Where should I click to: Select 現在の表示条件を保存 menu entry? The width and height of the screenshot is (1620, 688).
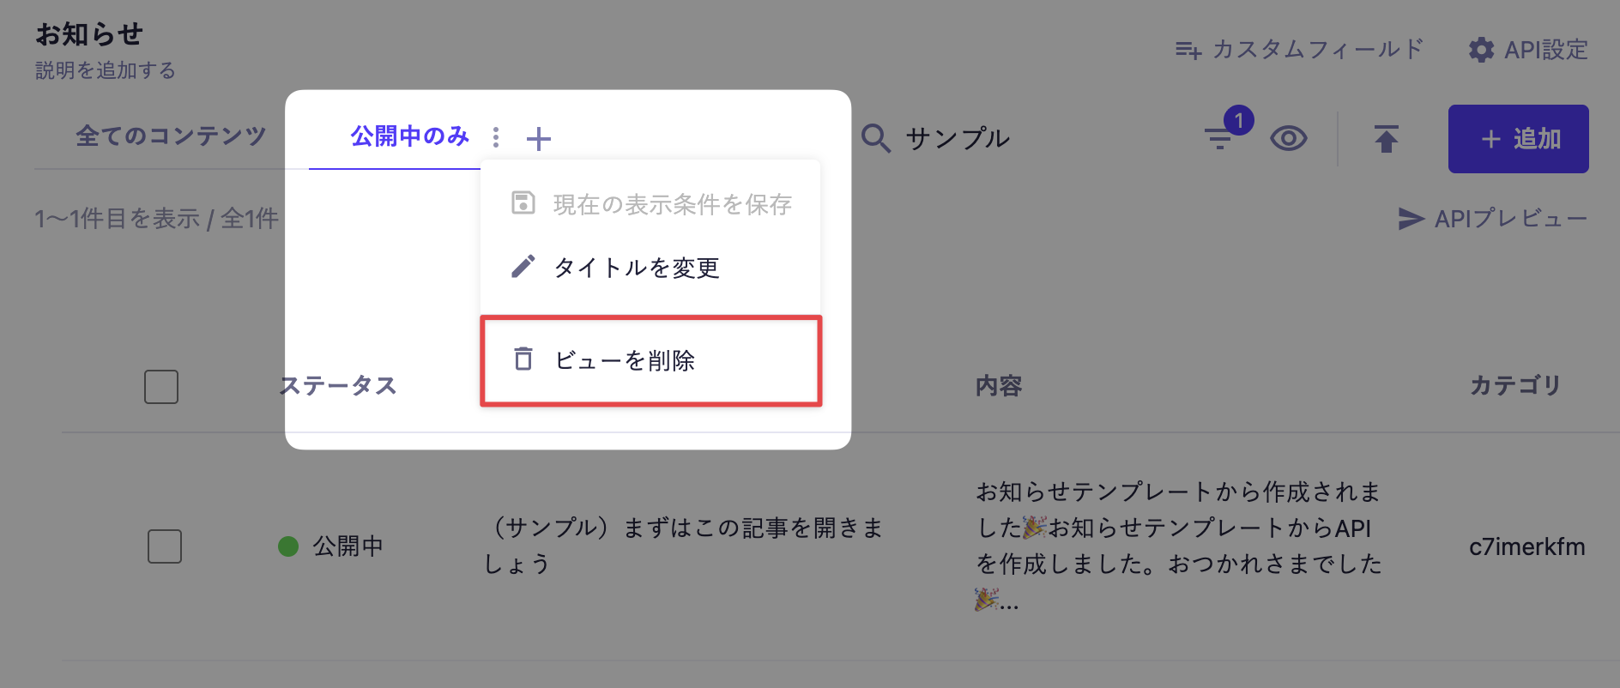[672, 204]
